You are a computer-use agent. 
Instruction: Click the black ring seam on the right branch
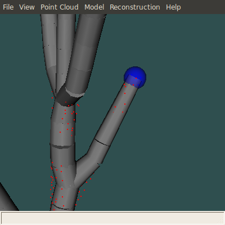click(x=102, y=142)
